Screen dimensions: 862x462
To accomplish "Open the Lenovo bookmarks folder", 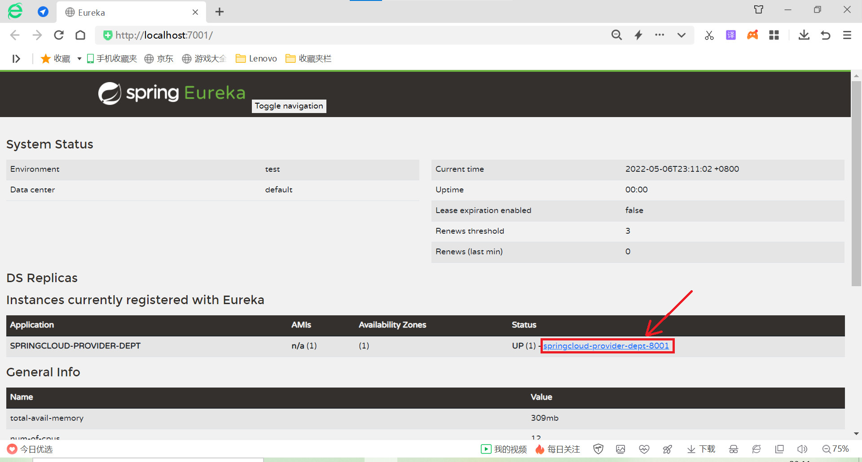I will 256,59.
